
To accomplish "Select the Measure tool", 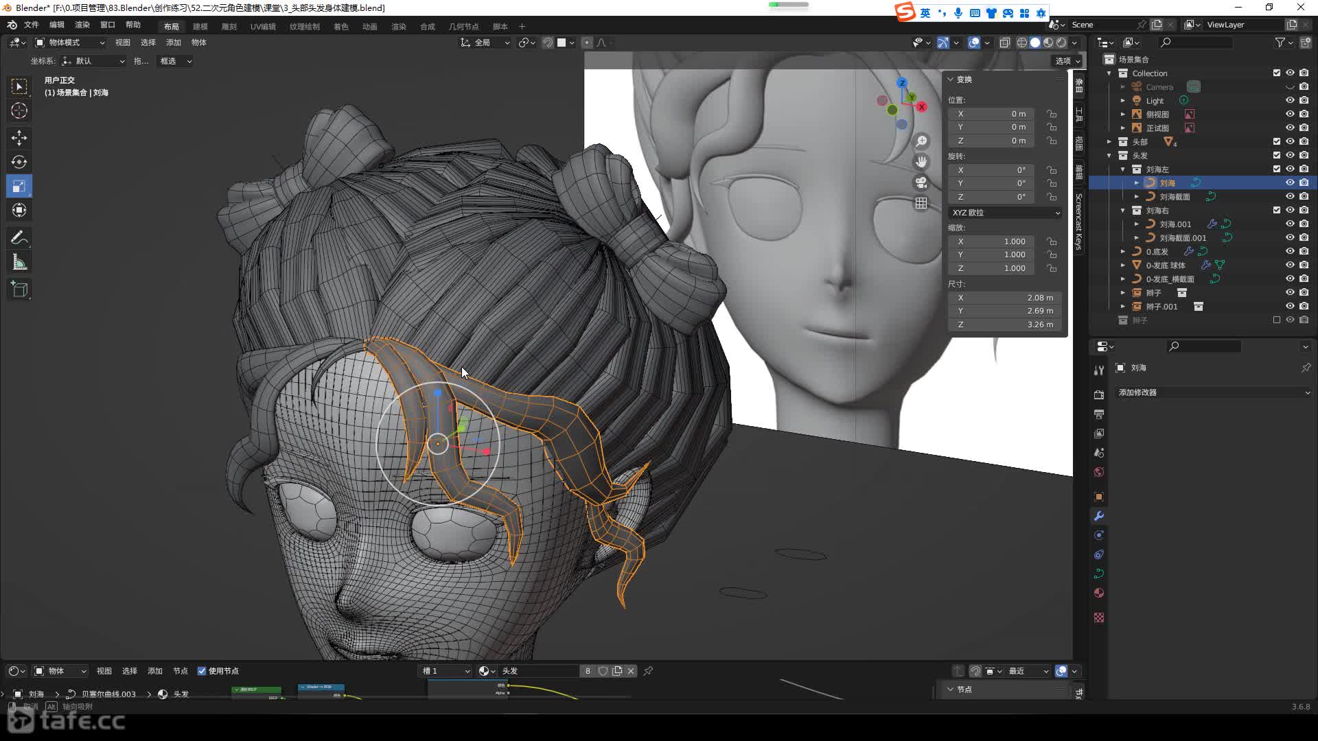I will point(19,262).
